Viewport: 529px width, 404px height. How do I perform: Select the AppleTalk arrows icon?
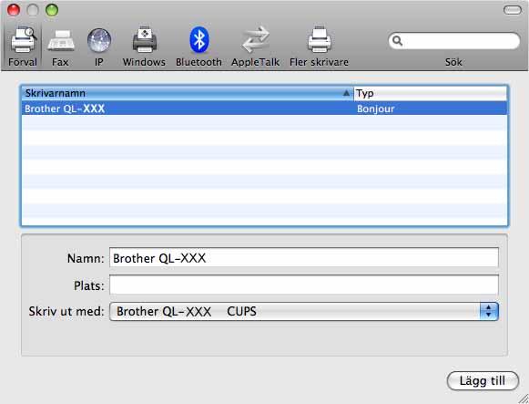(x=255, y=40)
